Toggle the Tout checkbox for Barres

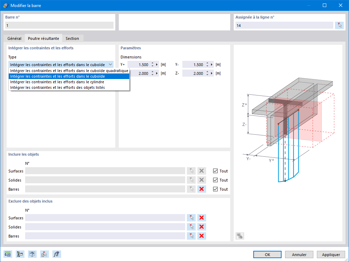215,189
